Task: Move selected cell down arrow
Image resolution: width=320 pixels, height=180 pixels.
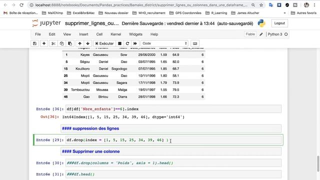Action: coord(88,43)
